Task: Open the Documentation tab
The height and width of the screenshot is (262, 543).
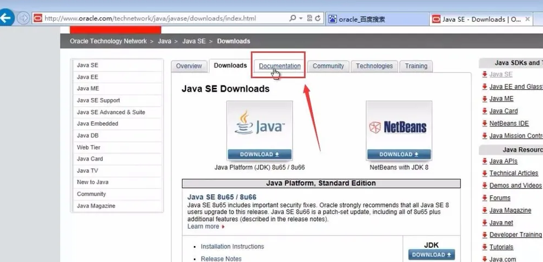Action: 279,66
